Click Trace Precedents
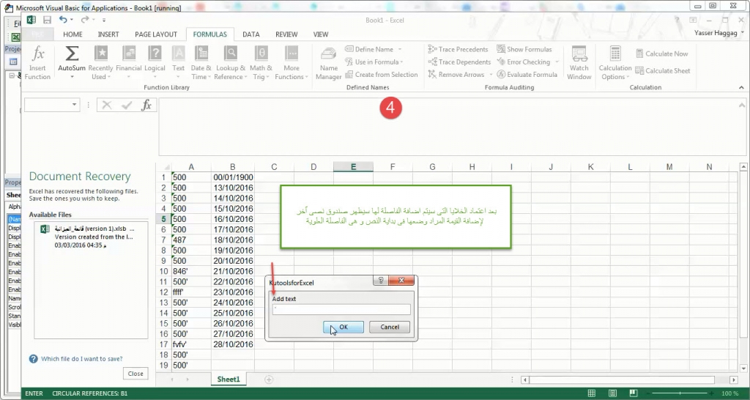Screen dimensions: 750x400 pyautogui.click(x=458, y=49)
